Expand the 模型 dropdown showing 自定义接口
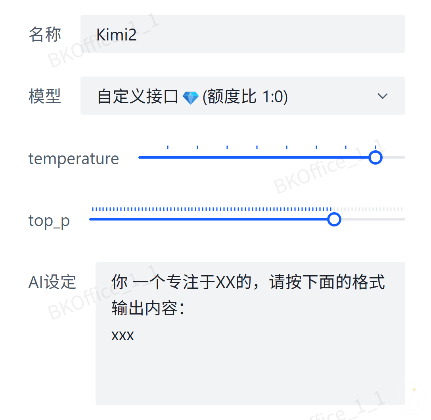 point(243,96)
